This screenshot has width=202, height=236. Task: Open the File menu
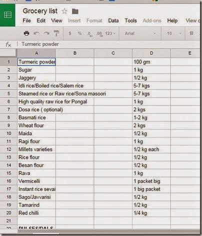click(26, 20)
